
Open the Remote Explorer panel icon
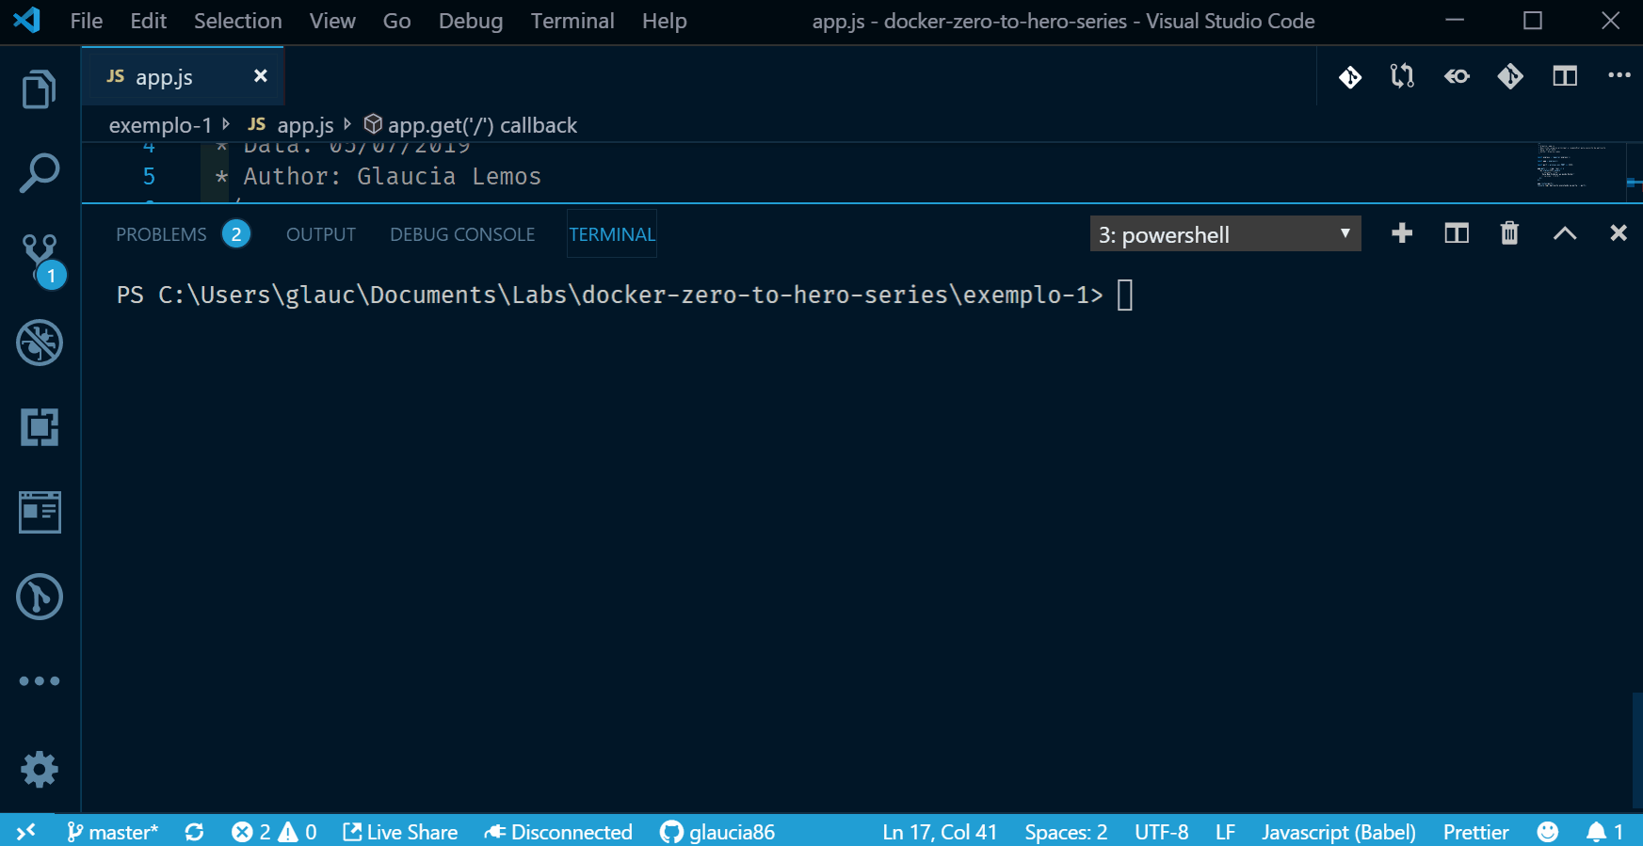coord(40,512)
